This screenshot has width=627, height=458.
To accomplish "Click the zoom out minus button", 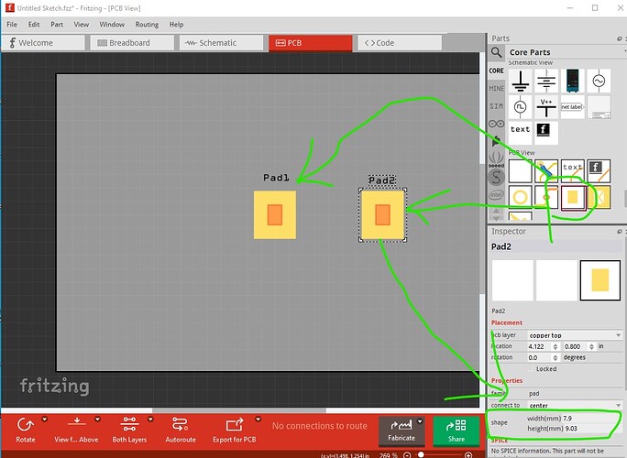I will 407,455.
